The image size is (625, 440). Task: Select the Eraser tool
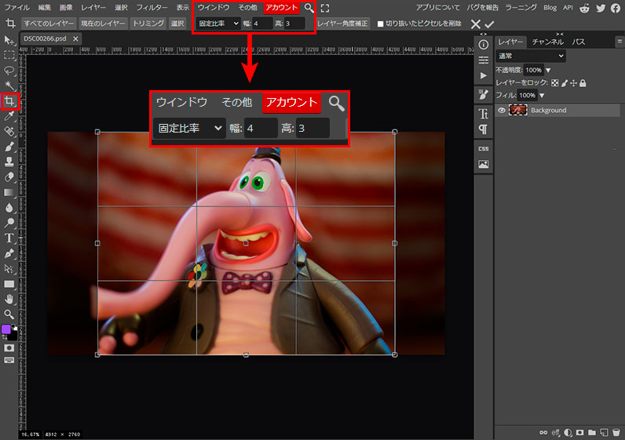(9, 176)
